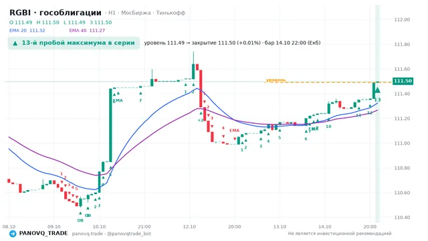Click the 112.00 price axis label
The height and width of the screenshot is (241, 428).
pos(402,19)
